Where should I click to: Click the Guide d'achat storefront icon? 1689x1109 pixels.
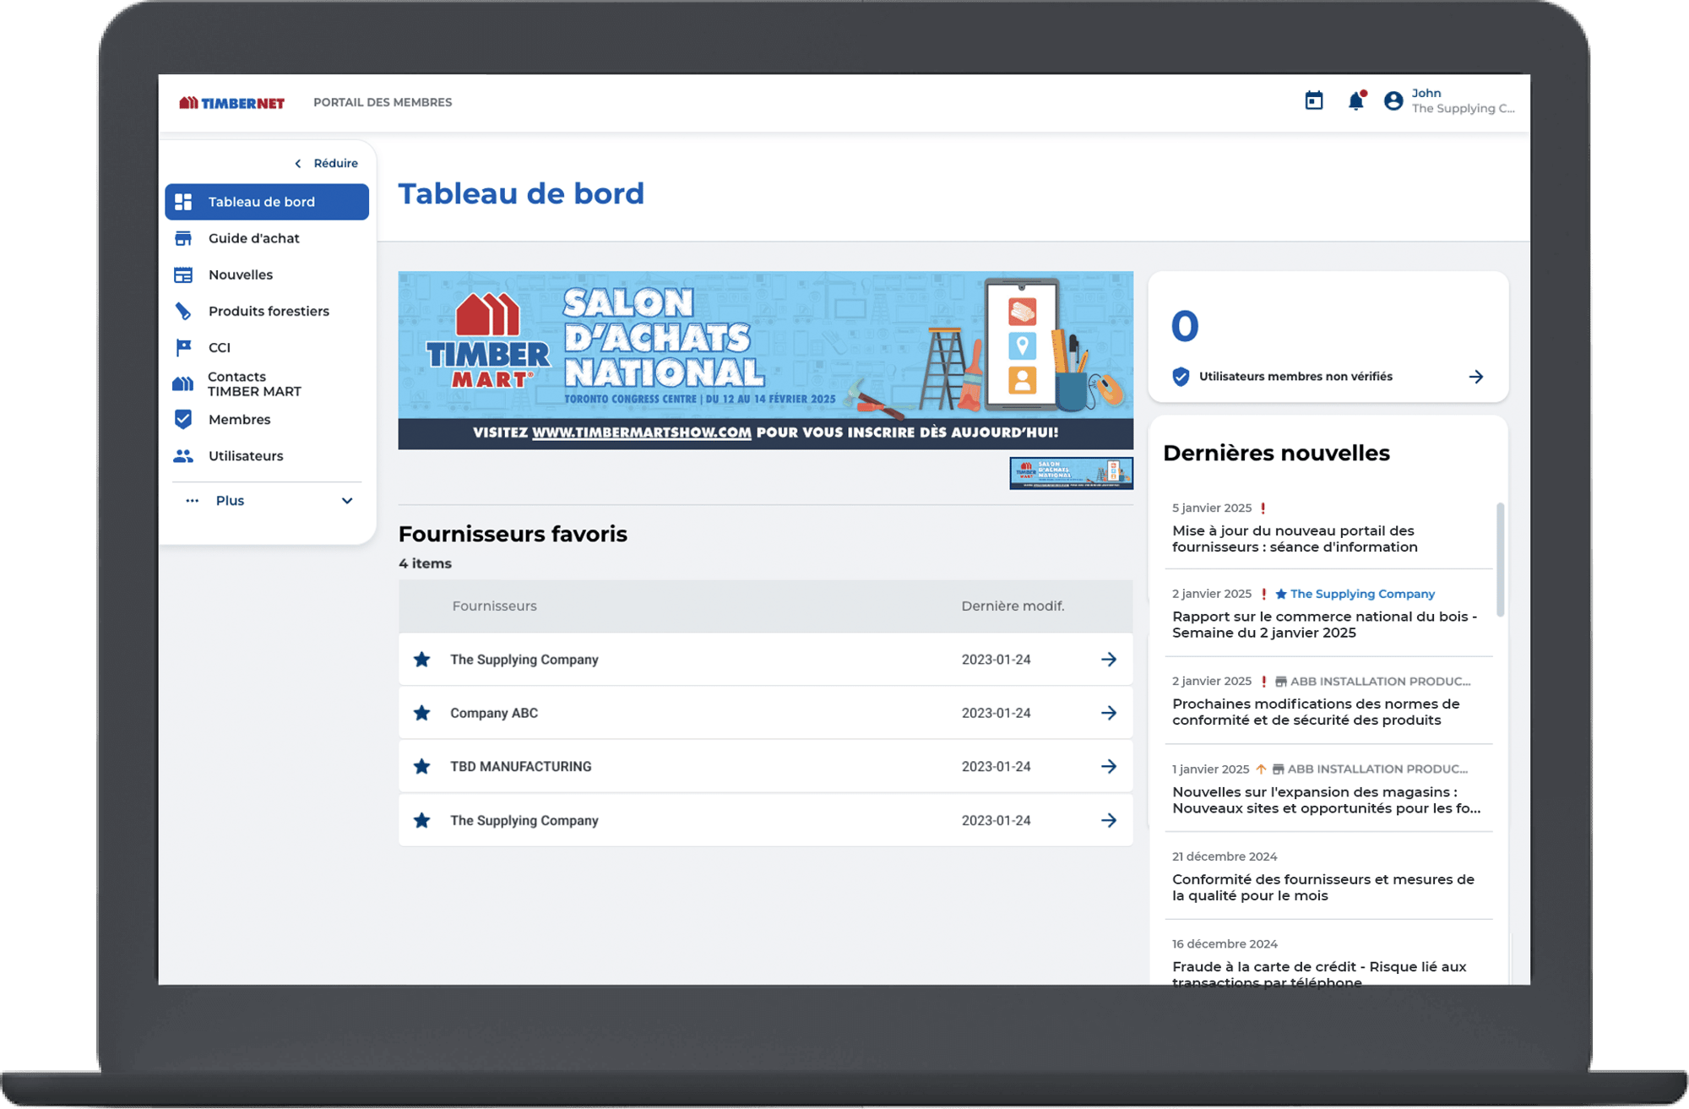[183, 238]
